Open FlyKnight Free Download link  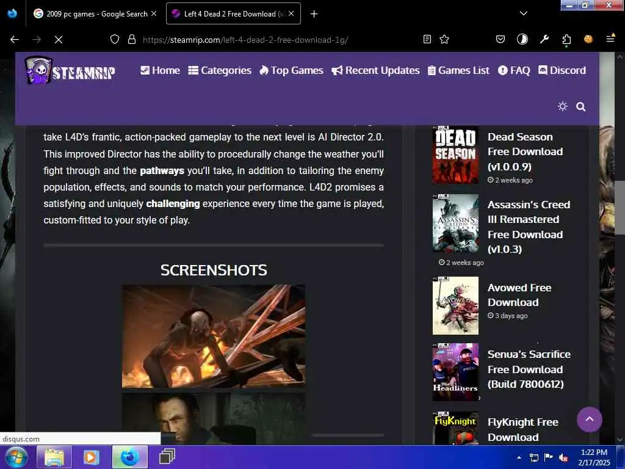pos(522,429)
